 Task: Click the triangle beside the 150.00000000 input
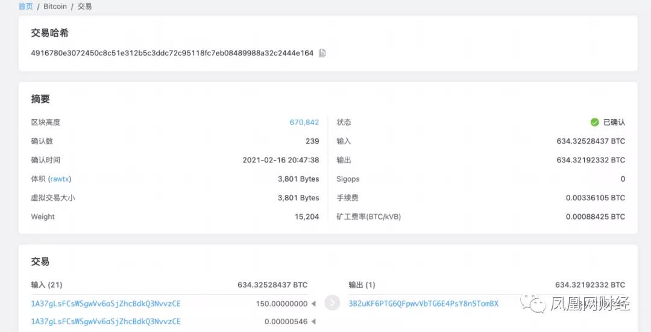(x=313, y=304)
